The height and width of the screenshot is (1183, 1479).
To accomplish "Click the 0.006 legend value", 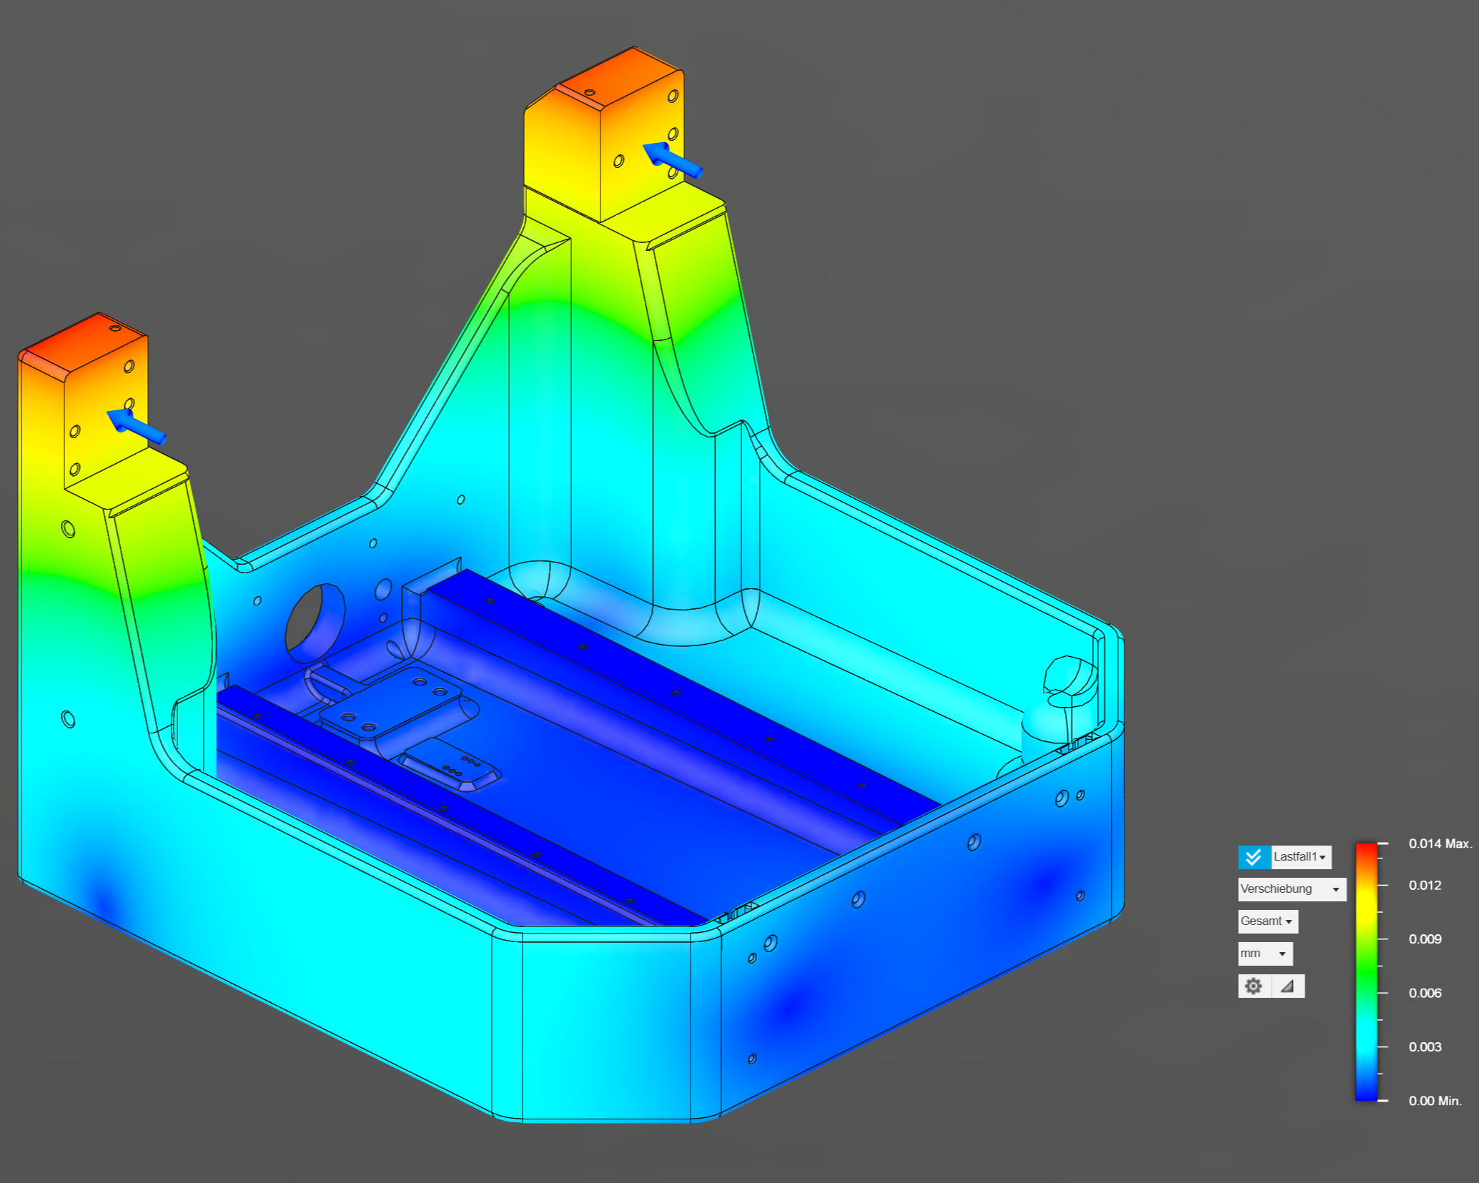I will (x=1425, y=993).
